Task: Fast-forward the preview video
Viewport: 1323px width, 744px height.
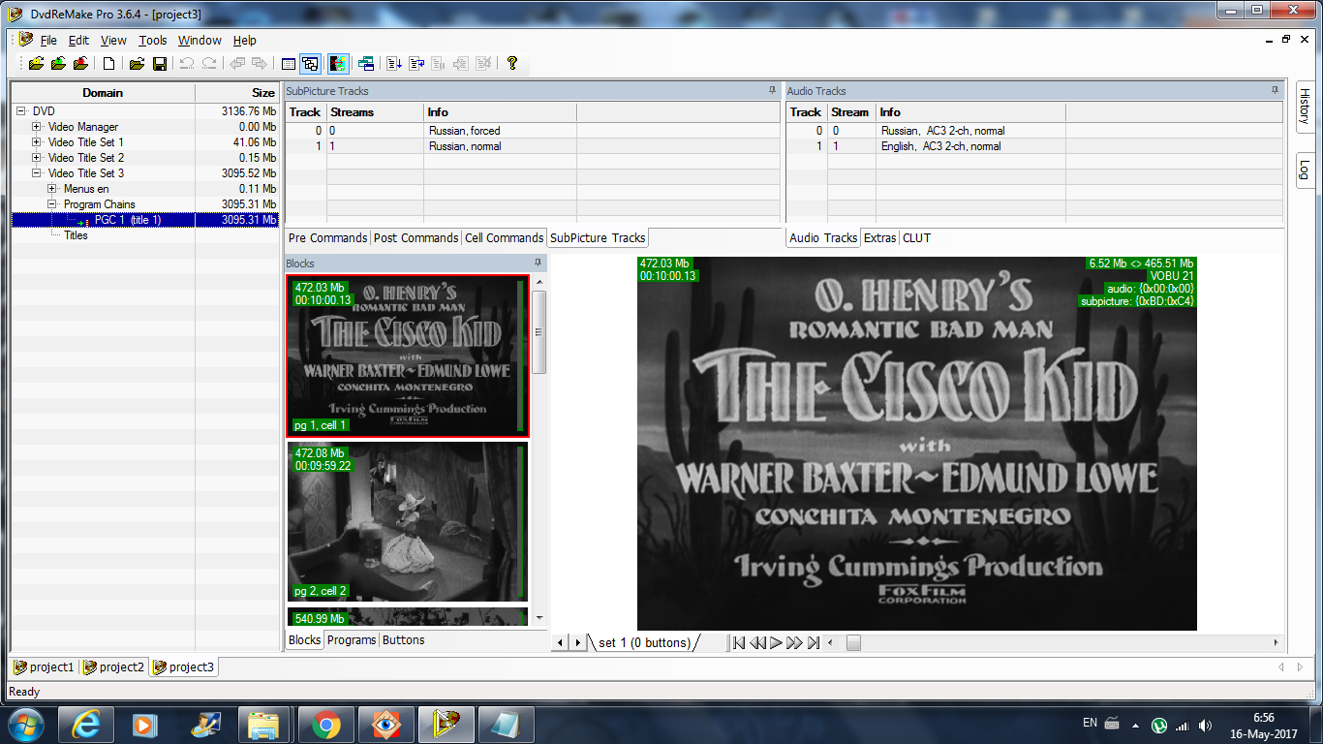Action: pos(794,642)
